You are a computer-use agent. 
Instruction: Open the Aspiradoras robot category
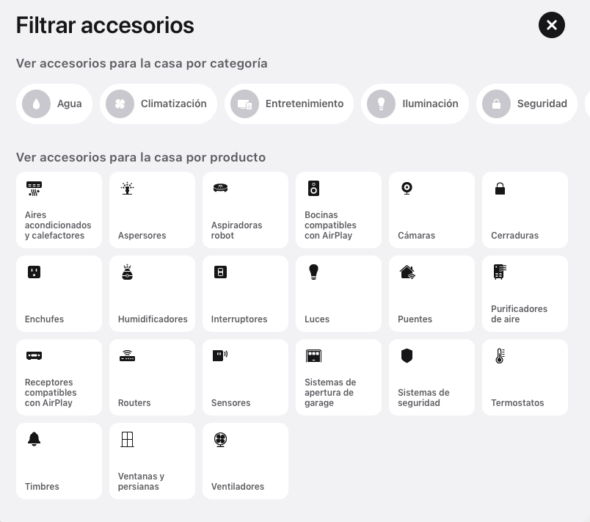[245, 209]
